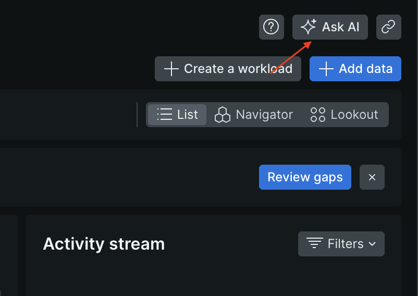The image size is (418, 296).
Task: Click the sparkle icon in Ask AI
Action: [x=309, y=27]
